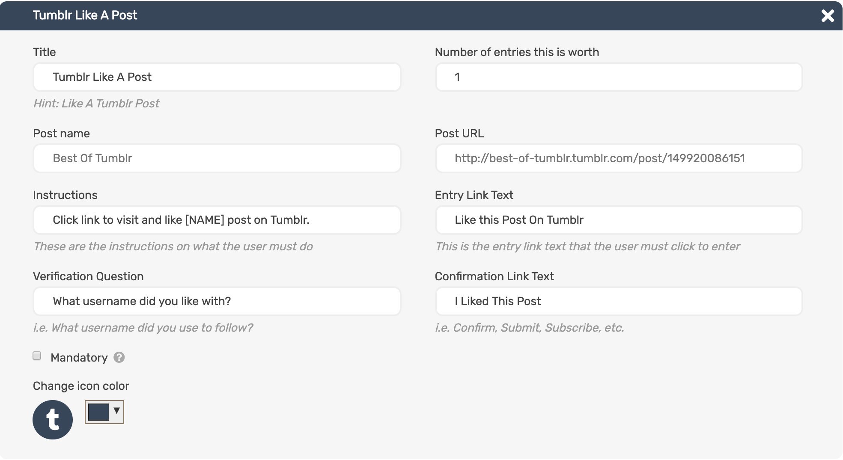
Task: Toggle Mandatory off for verification question
Action: (37, 356)
